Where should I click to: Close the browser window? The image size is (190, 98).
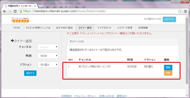pyautogui.click(x=185, y=2)
